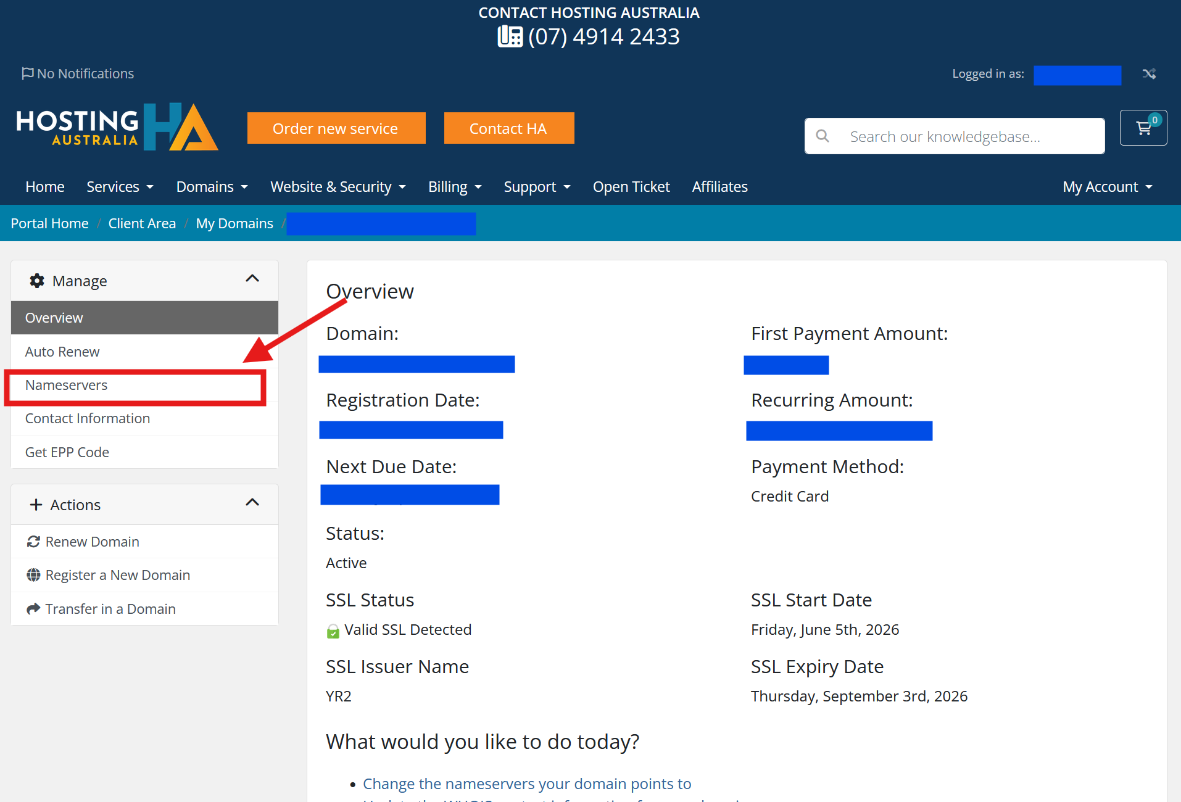Open the Domains dropdown menu
The image size is (1181, 802).
point(212,187)
